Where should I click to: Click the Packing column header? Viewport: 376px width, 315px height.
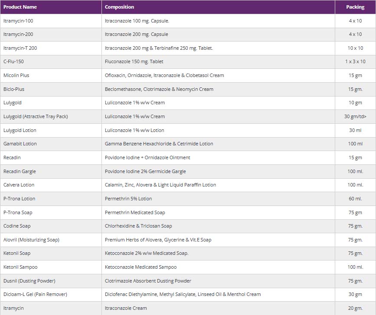click(355, 7)
